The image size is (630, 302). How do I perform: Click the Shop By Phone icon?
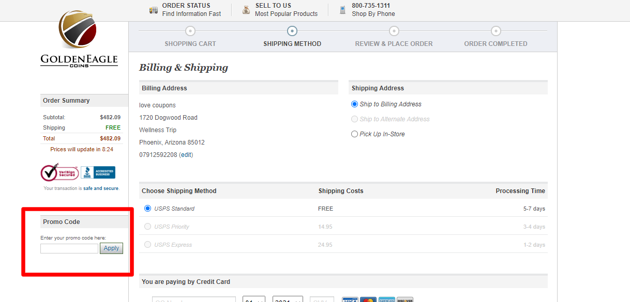pos(342,10)
